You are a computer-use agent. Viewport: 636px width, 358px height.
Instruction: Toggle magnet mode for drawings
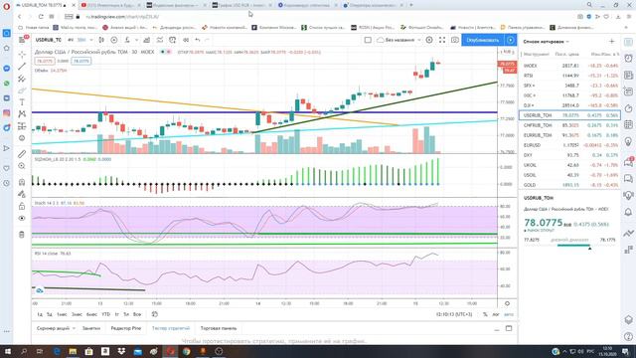22,182
